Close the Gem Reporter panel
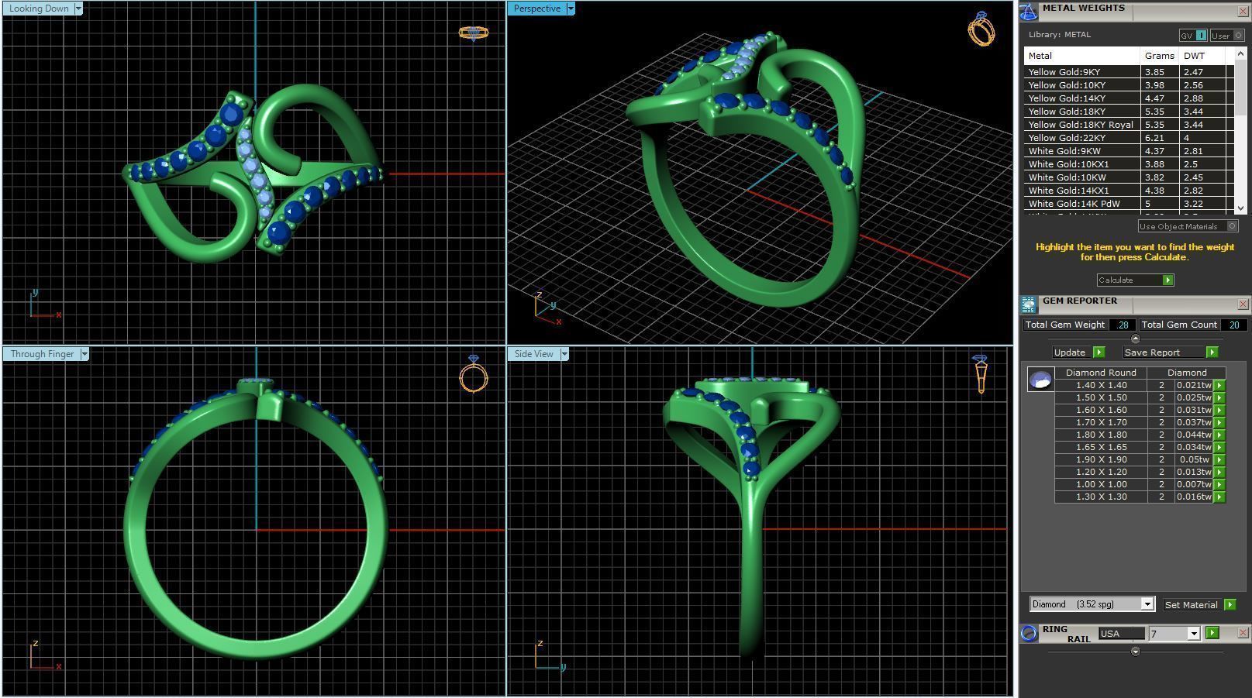 (1243, 304)
